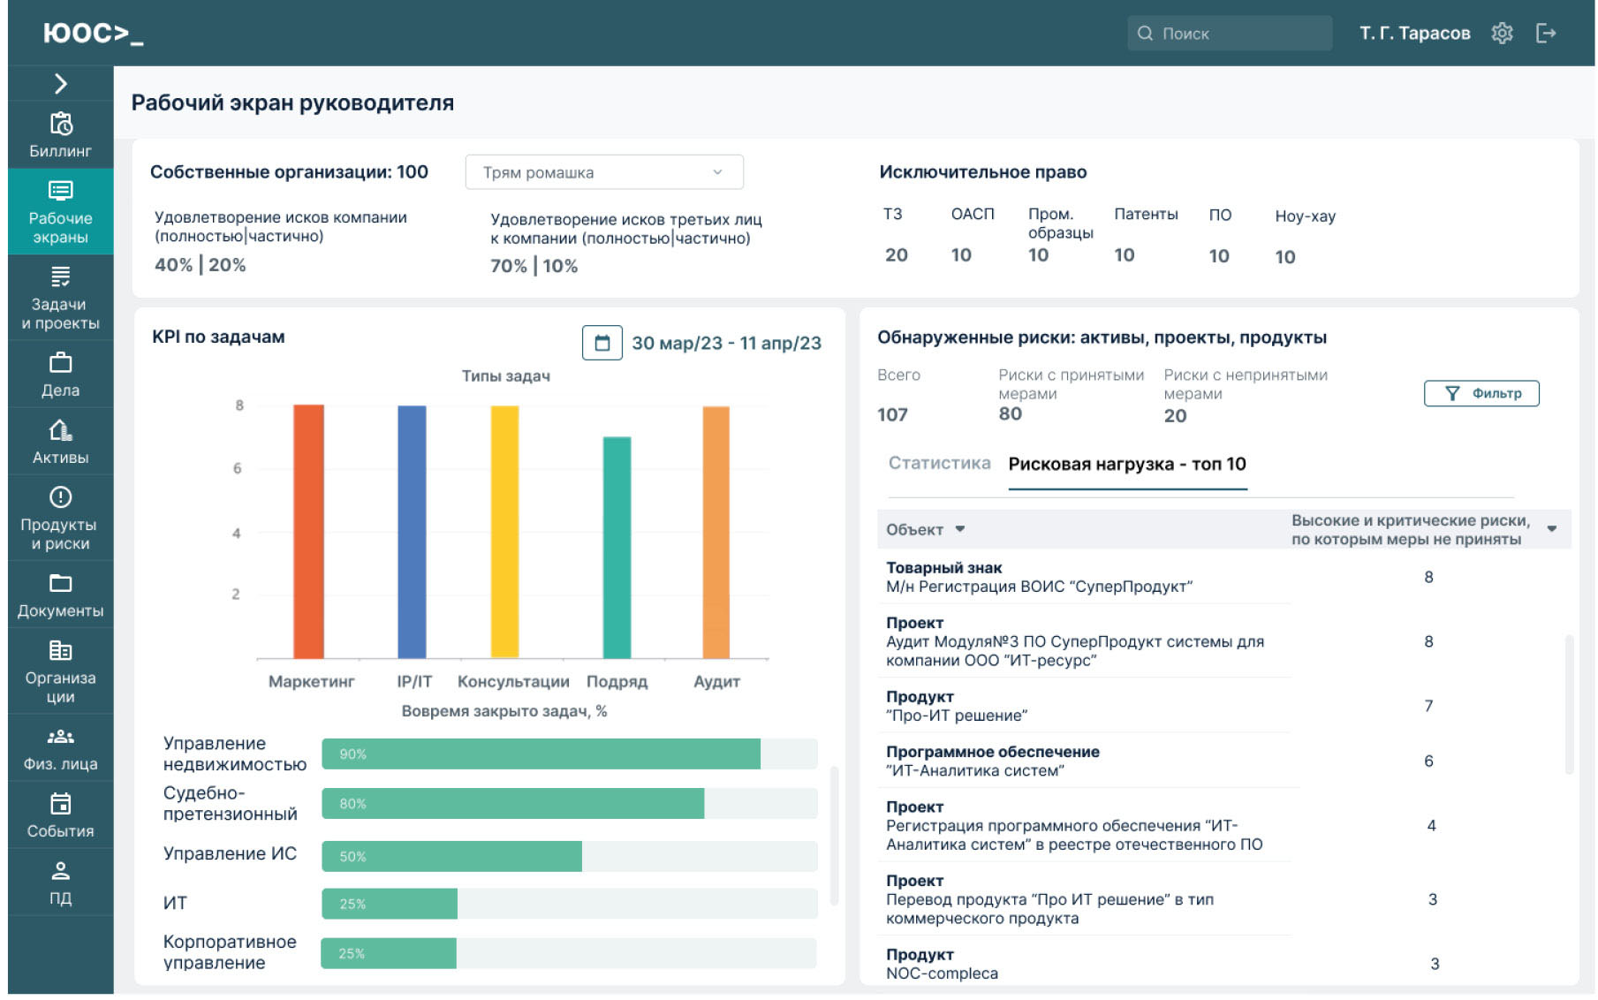
Task: Open 'Товарный знак' risk row
Action: coord(1039,577)
